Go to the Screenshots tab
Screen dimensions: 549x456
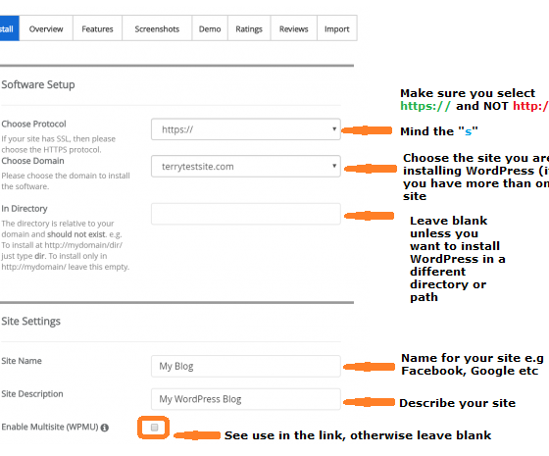(157, 28)
